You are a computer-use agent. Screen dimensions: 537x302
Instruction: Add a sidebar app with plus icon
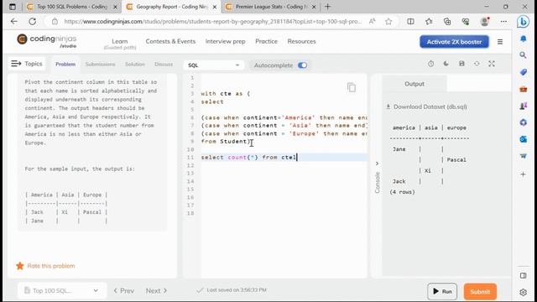523,174
